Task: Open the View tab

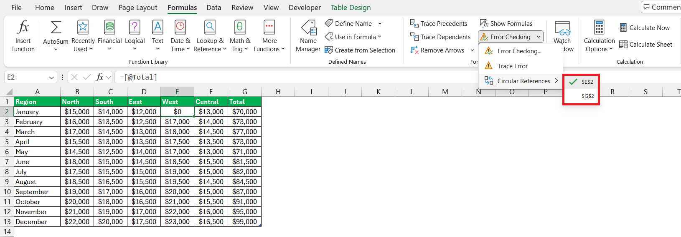Action: click(x=271, y=7)
